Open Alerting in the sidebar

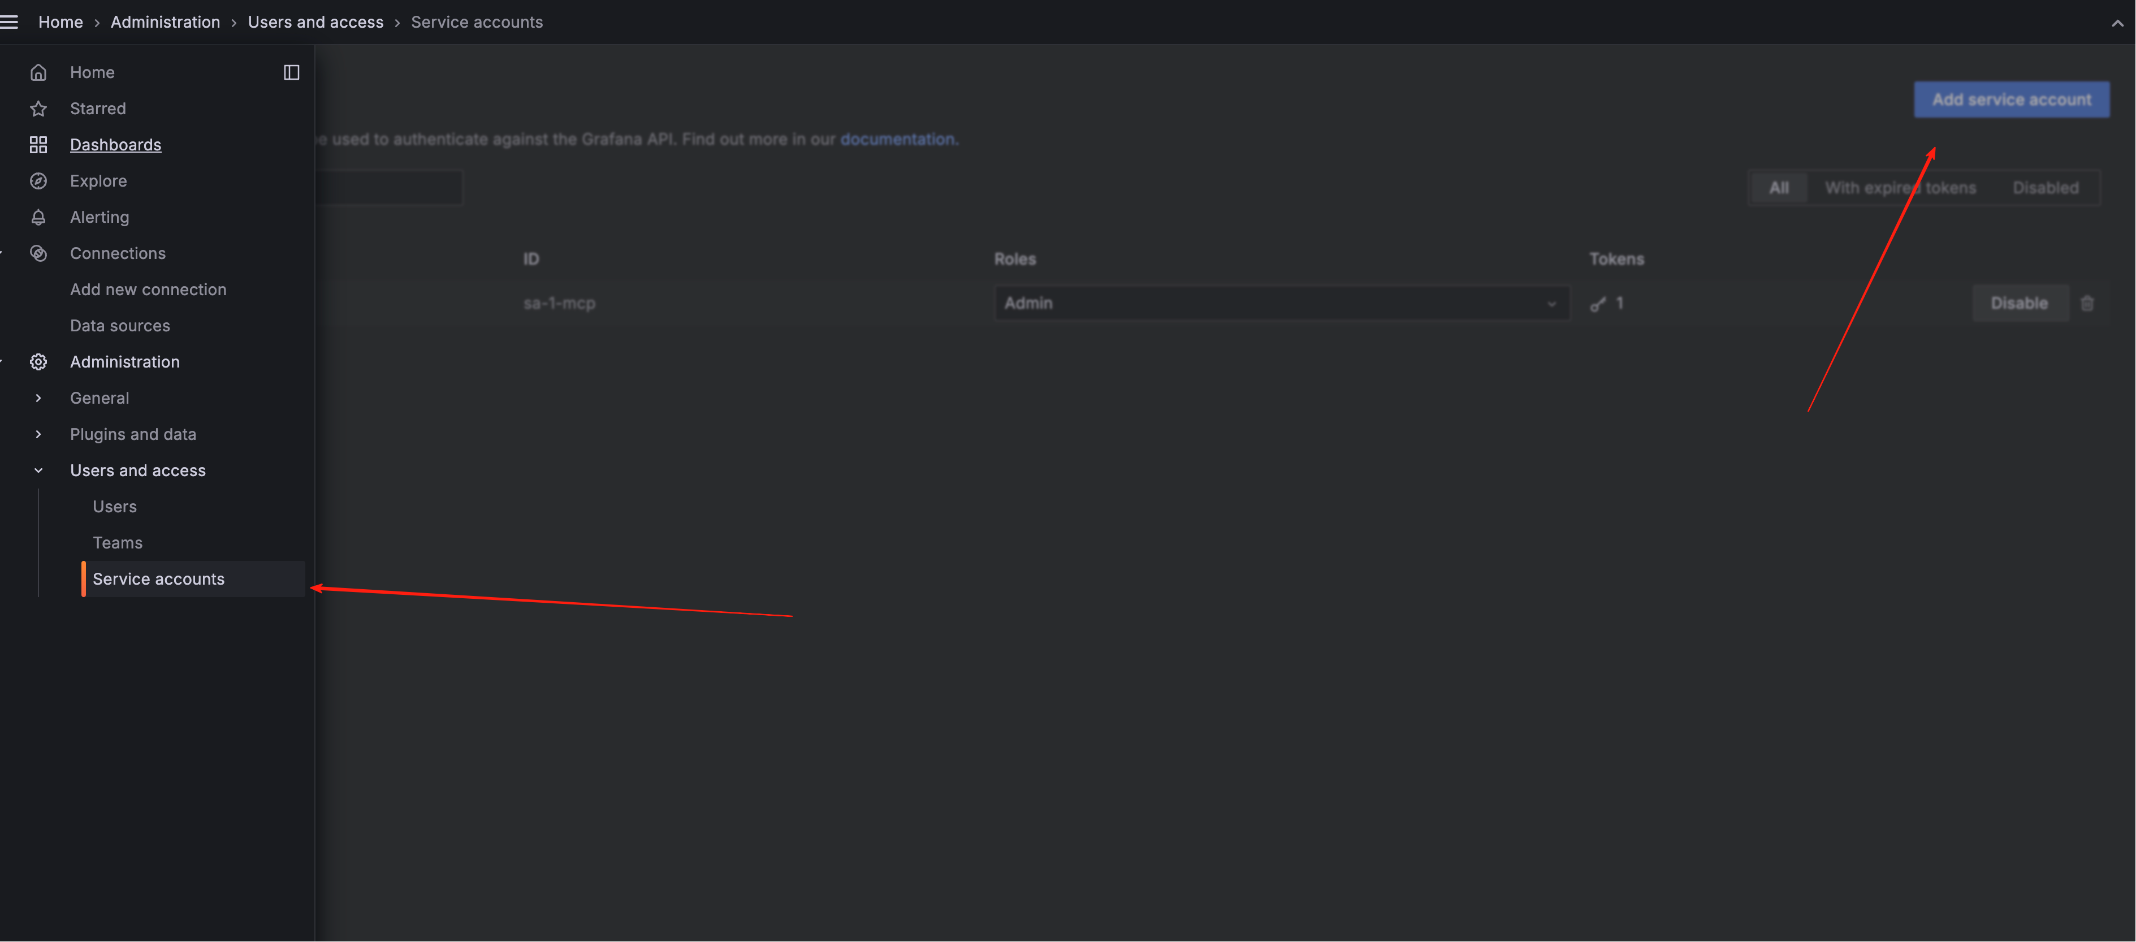pyautogui.click(x=100, y=217)
